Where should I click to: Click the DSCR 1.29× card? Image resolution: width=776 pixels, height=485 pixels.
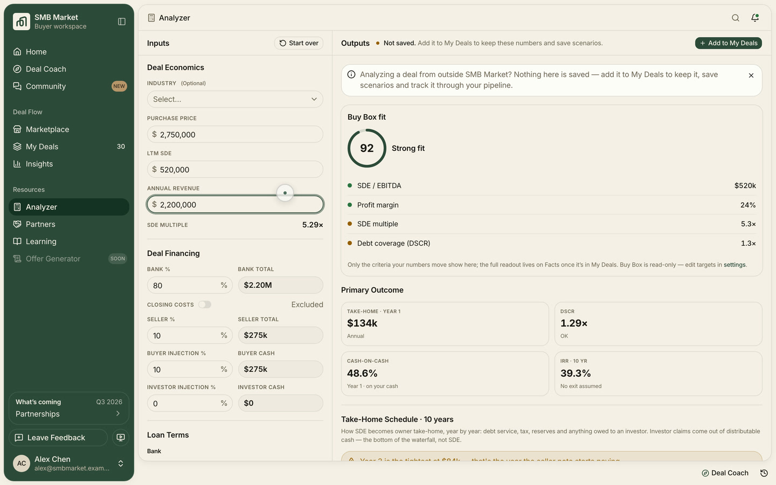[x=659, y=324]
